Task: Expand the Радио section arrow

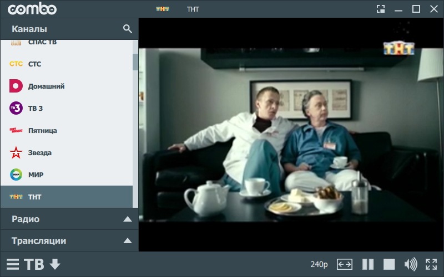Action: [x=128, y=219]
